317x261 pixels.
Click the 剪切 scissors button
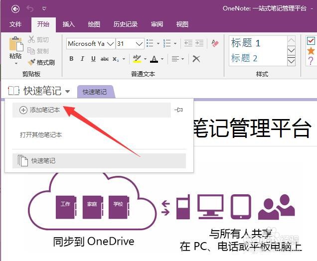pyautogui.click(x=38, y=39)
